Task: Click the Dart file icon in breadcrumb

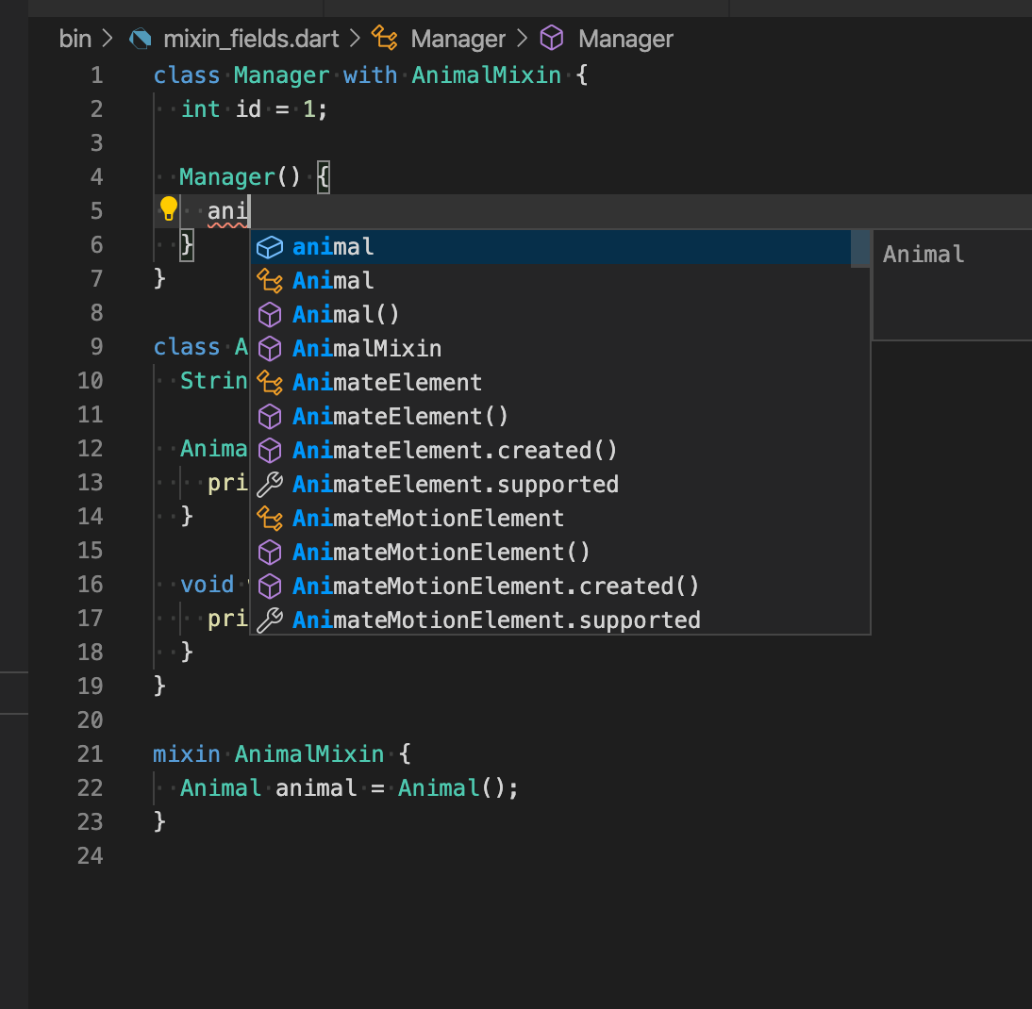Action: (138, 39)
